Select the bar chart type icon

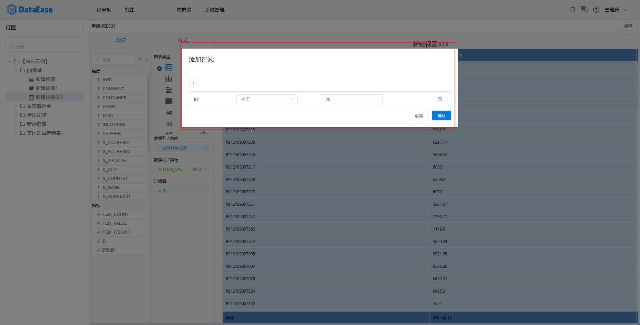coord(169,79)
